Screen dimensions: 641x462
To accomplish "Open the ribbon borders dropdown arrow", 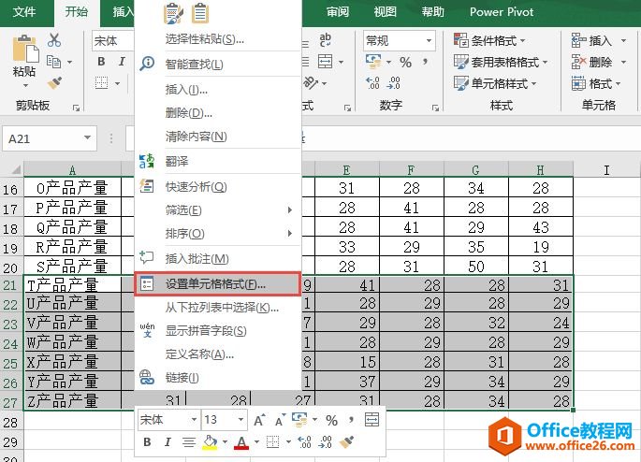I will pos(118,84).
